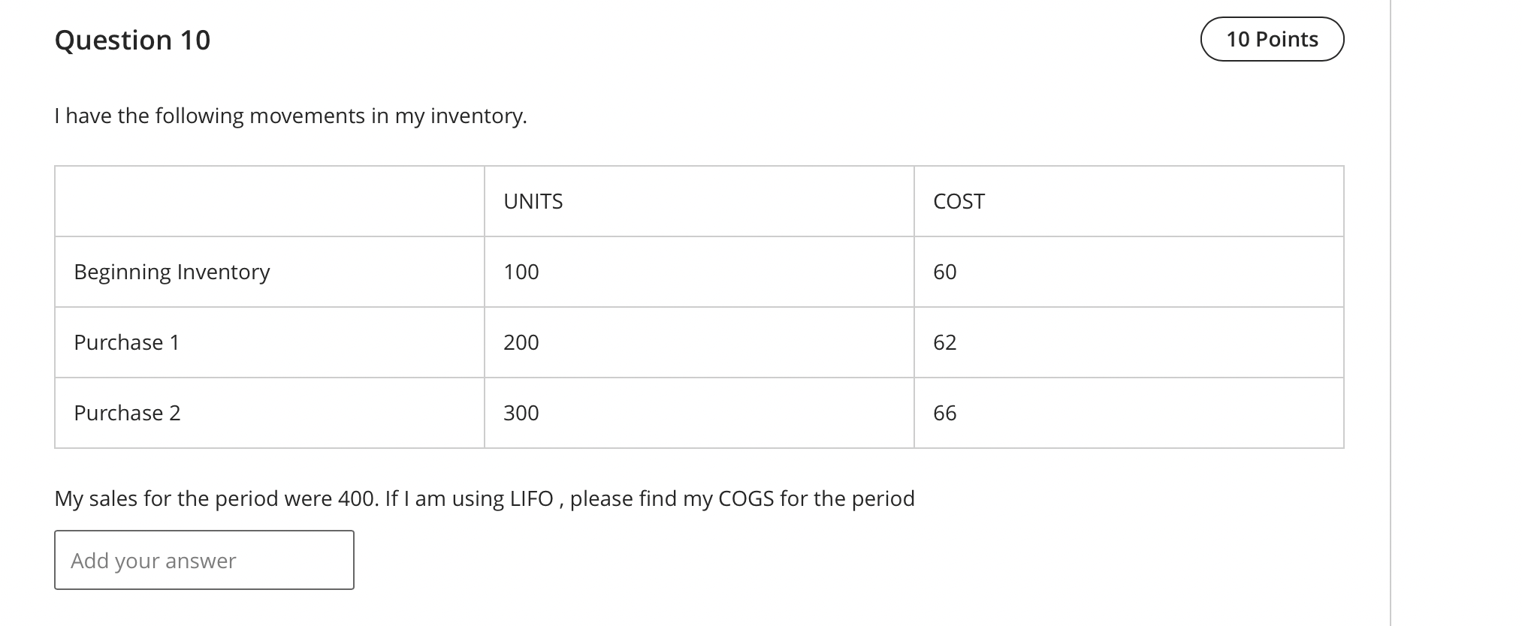Select the 'Purchase 1' row label
Screen dimensions: 1522x626
(x=127, y=342)
